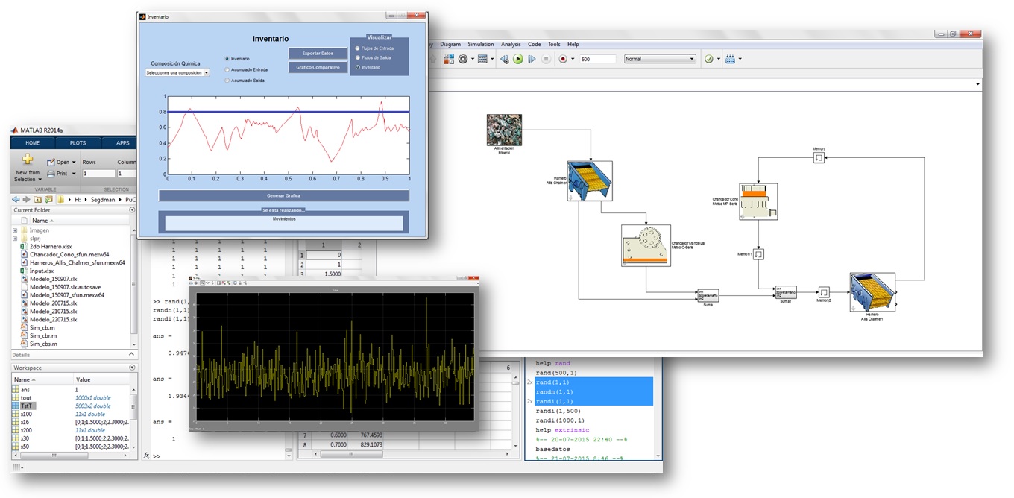1014x498 pixels.
Task: Click the Exportar Datos button
Action: [x=318, y=53]
